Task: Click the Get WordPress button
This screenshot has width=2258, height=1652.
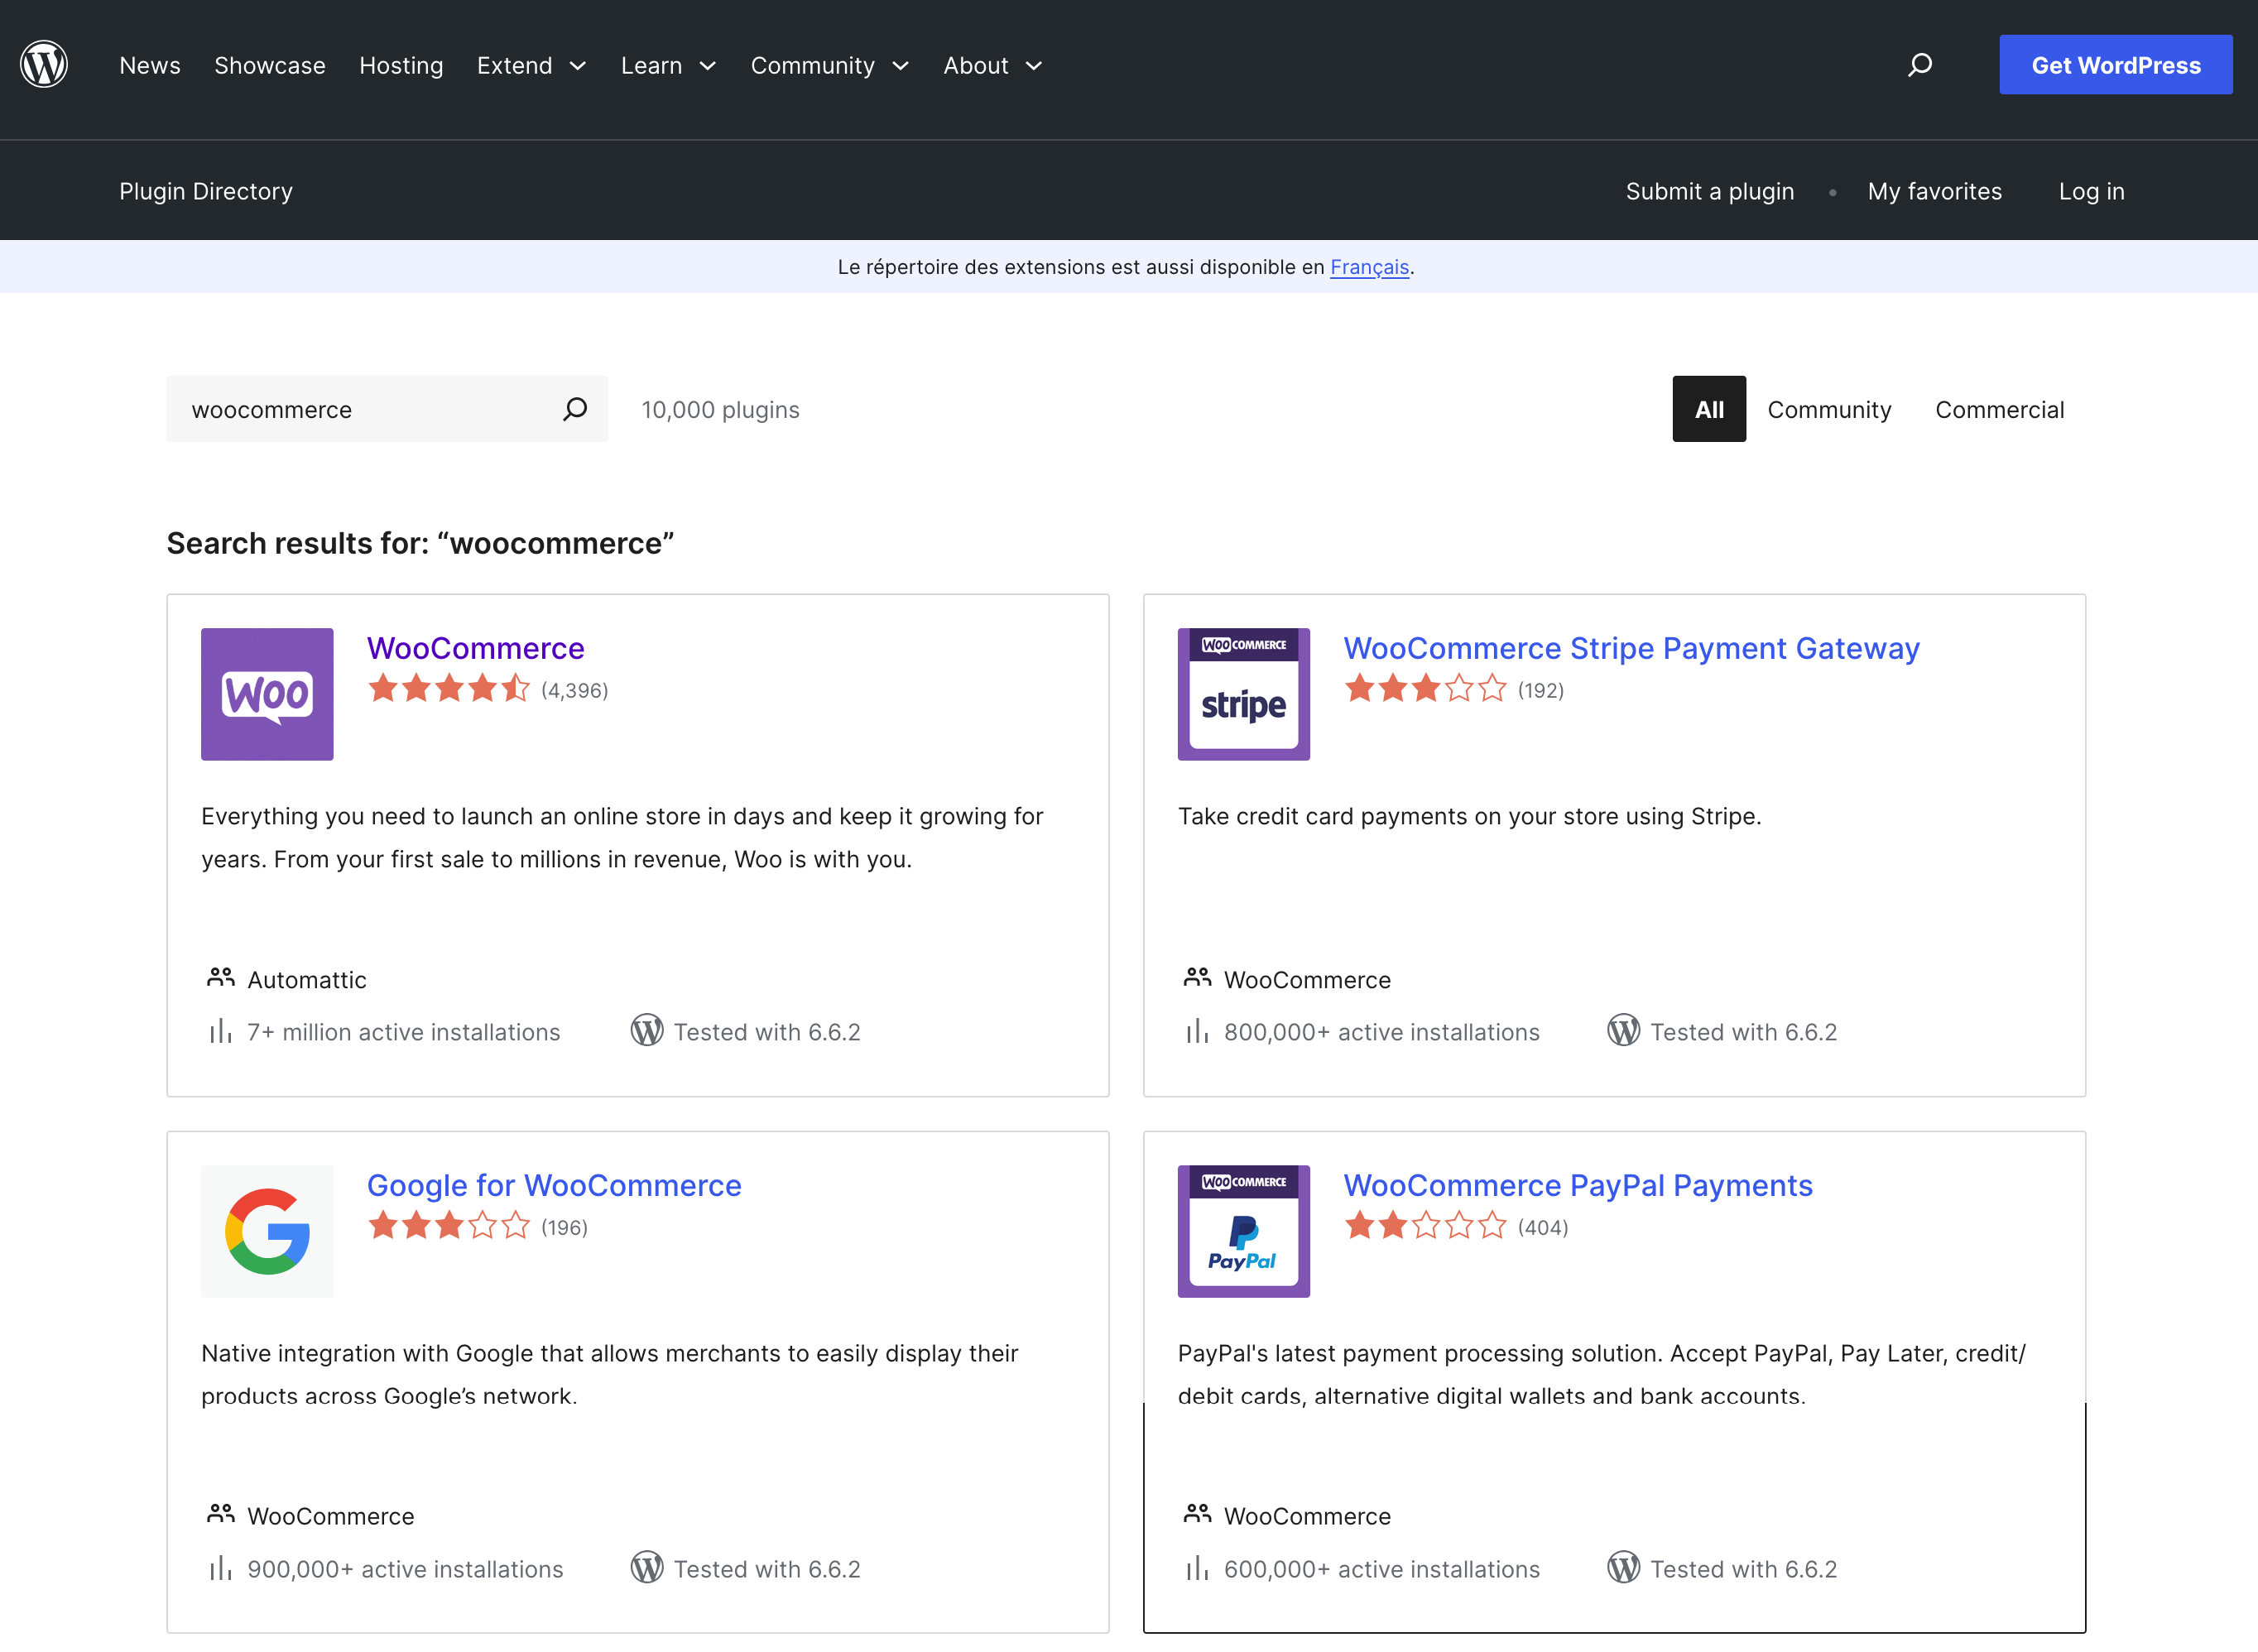Action: (x=2115, y=64)
